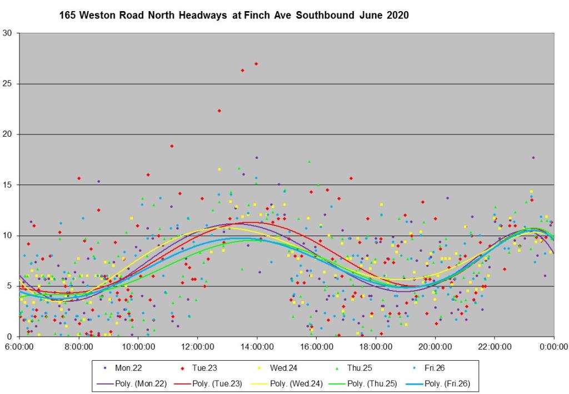Click the red Tue.23 point just above 22
Screen dimensions: 569x394
(219, 111)
